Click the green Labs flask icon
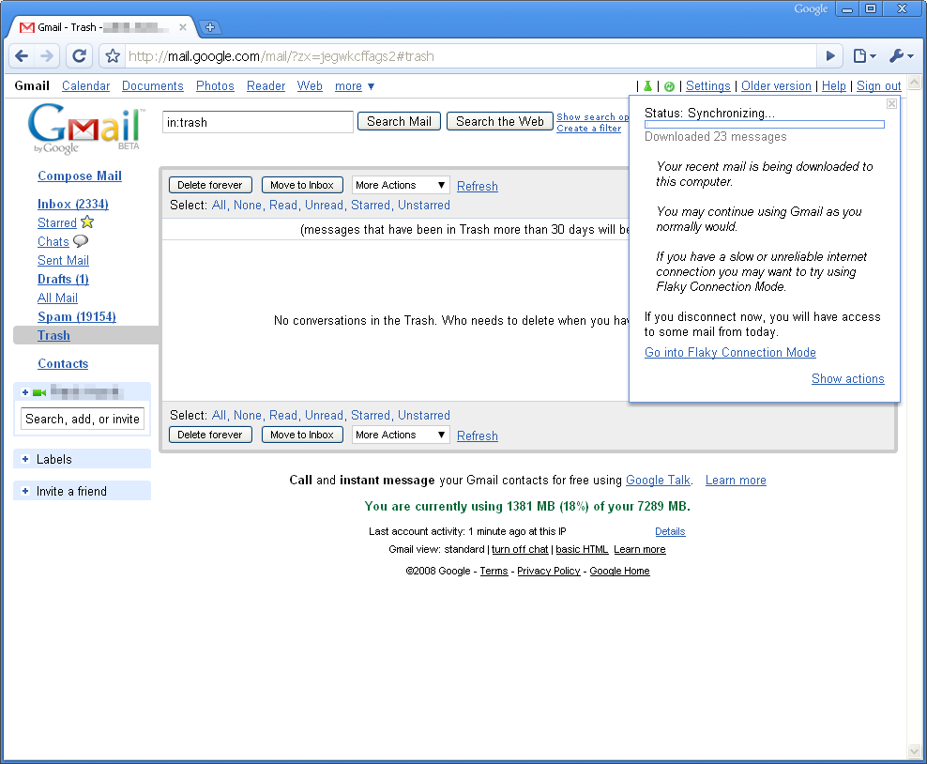This screenshot has height=764, width=927. coord(648,86)
